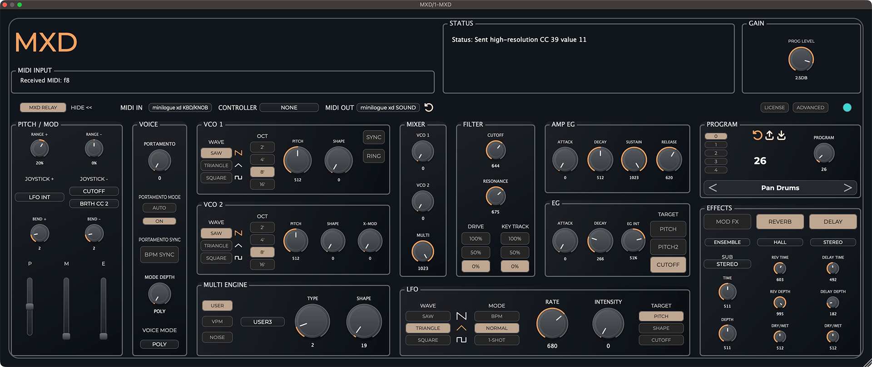This screenshot has width=872, height=367.
Task: Select the LFO square waveform icon
Action: pos(461,340)
